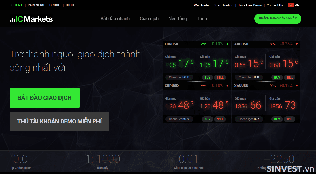Expand the GBPUSD down-arrow indicator
Viewport: 316px width, 174px height.
tap(227, 86)
